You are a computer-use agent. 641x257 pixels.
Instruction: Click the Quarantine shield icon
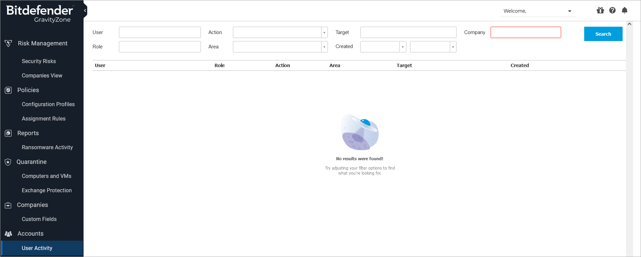click(x=8, y=162)
